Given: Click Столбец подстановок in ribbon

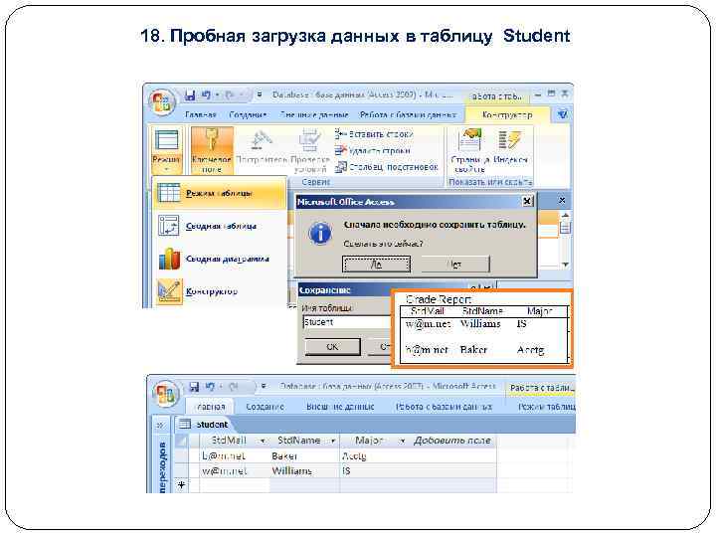Looking at the screenshot, I should coord(386,167).
